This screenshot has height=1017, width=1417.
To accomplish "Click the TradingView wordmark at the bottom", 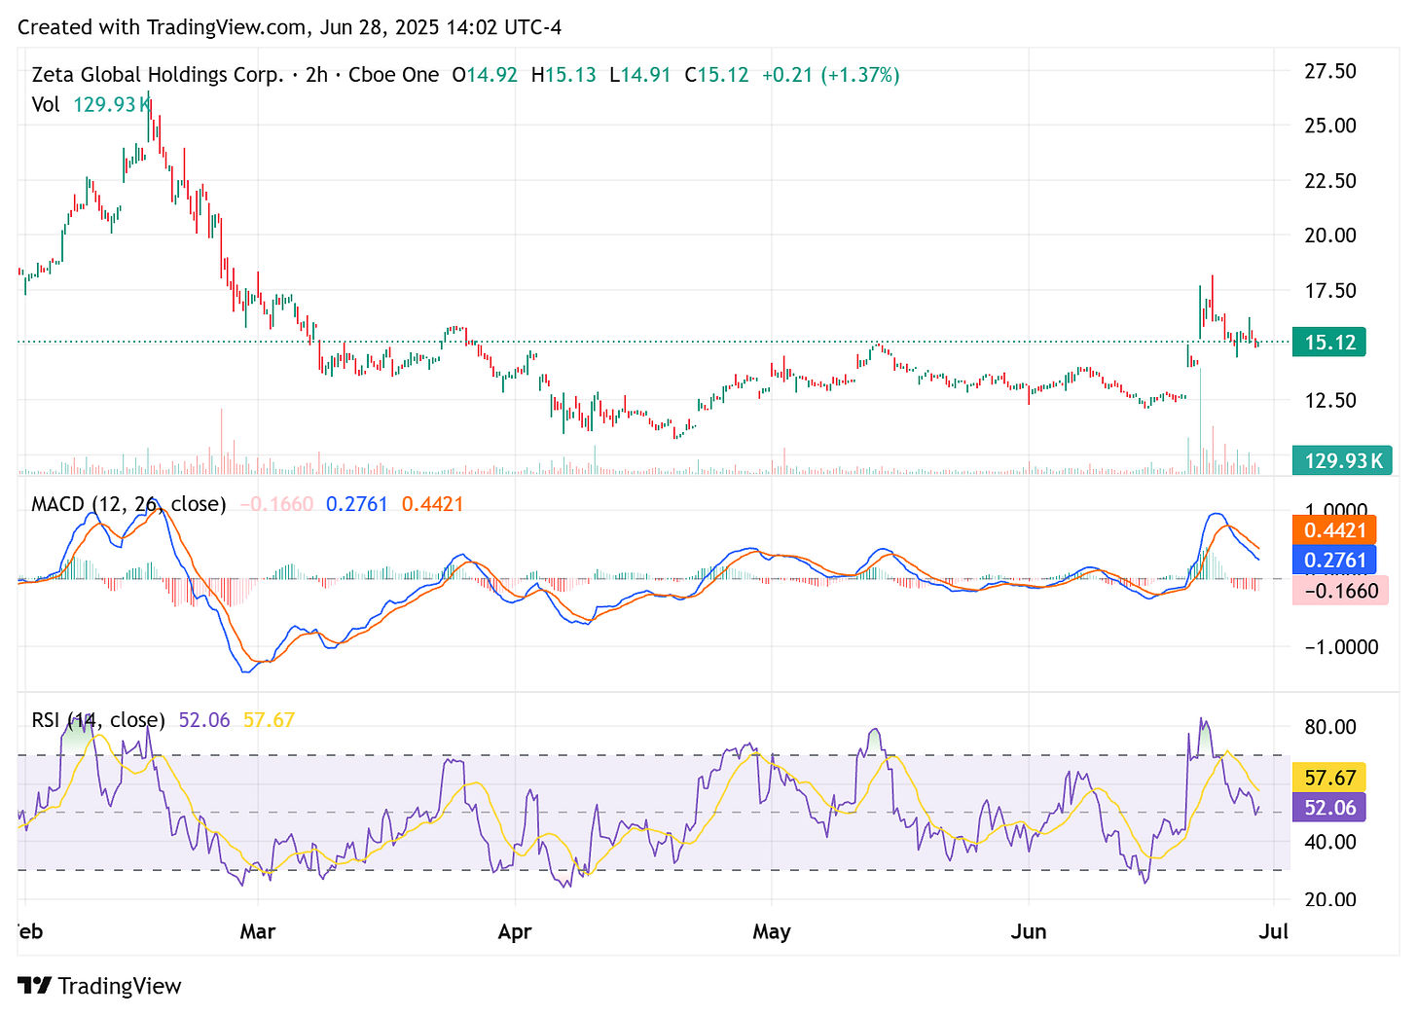I will [x=121, y=985].
